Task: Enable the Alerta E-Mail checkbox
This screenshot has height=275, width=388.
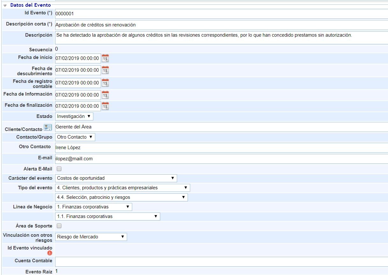Action: [x=59, y=168]
